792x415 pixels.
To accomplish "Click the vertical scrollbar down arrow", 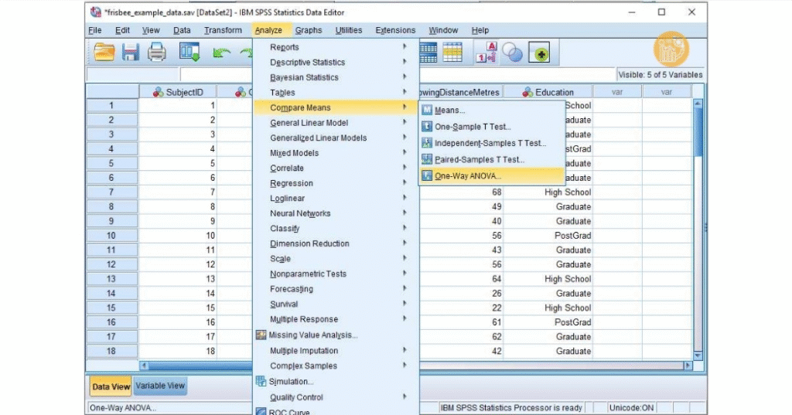I will coord(698,355).
